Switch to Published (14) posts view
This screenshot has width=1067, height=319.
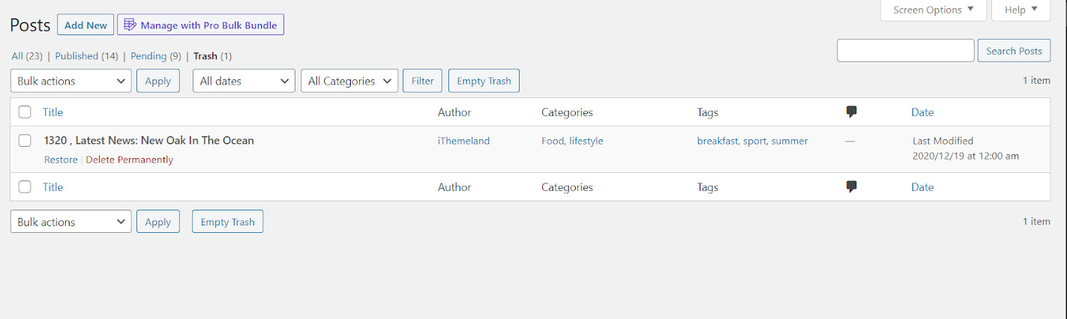pyautogui.click(x=87, y=56)
